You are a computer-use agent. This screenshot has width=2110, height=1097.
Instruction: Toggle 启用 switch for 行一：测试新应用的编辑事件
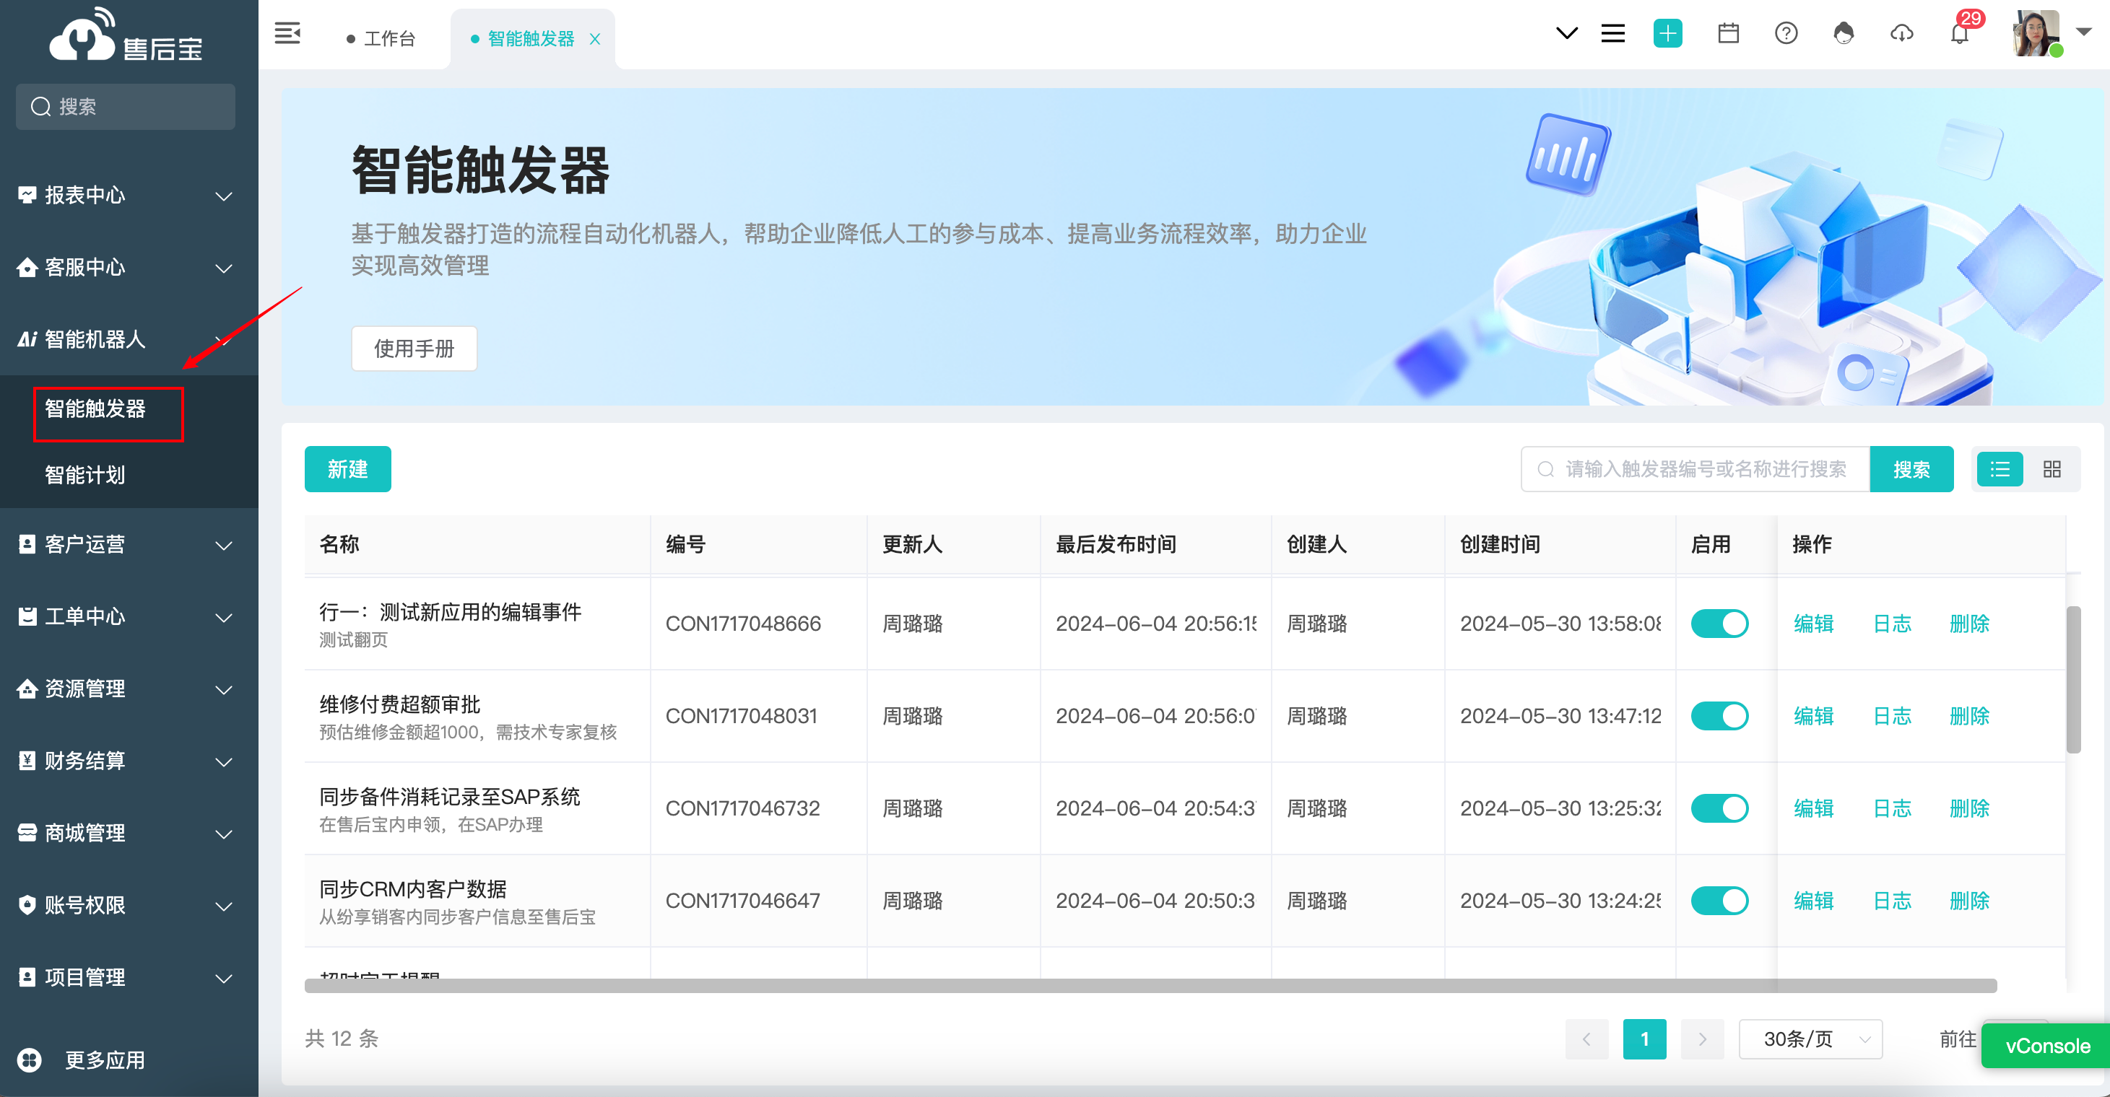tap(1720, 624)
